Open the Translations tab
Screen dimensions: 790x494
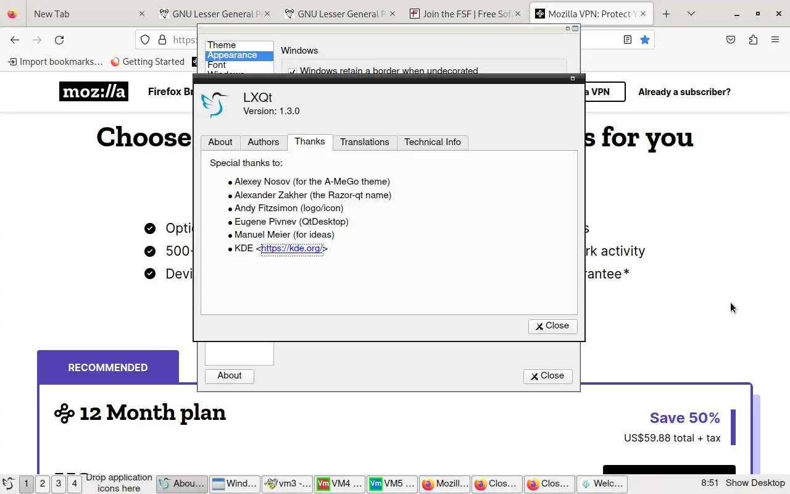coord(365,142)
